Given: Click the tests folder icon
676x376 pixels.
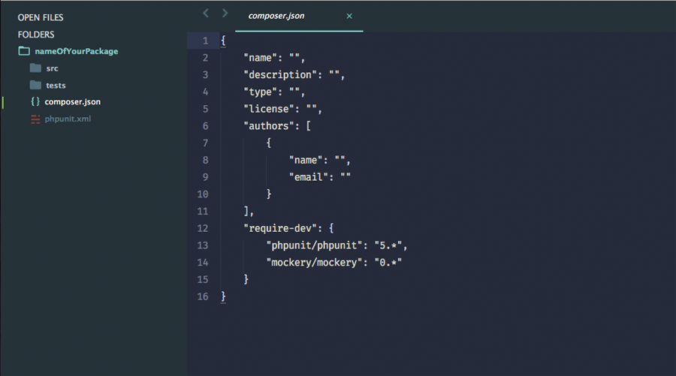Looking at the screenshot, I should click(x=35, y=85).
